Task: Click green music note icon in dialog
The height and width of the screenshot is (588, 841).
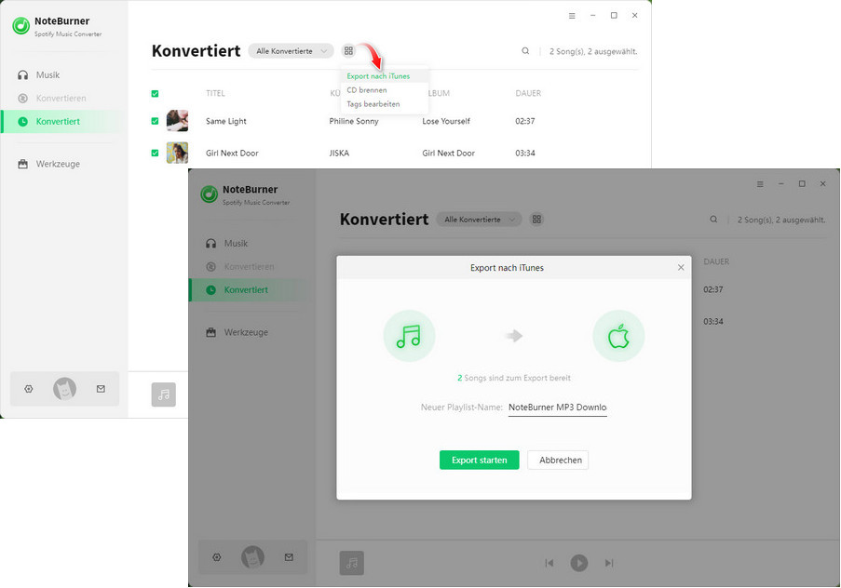Action: tap(409, 336)
